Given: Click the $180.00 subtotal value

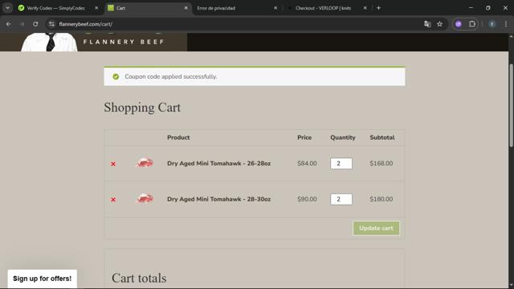Looking at the screenshot, I should [x=381, y=199].
